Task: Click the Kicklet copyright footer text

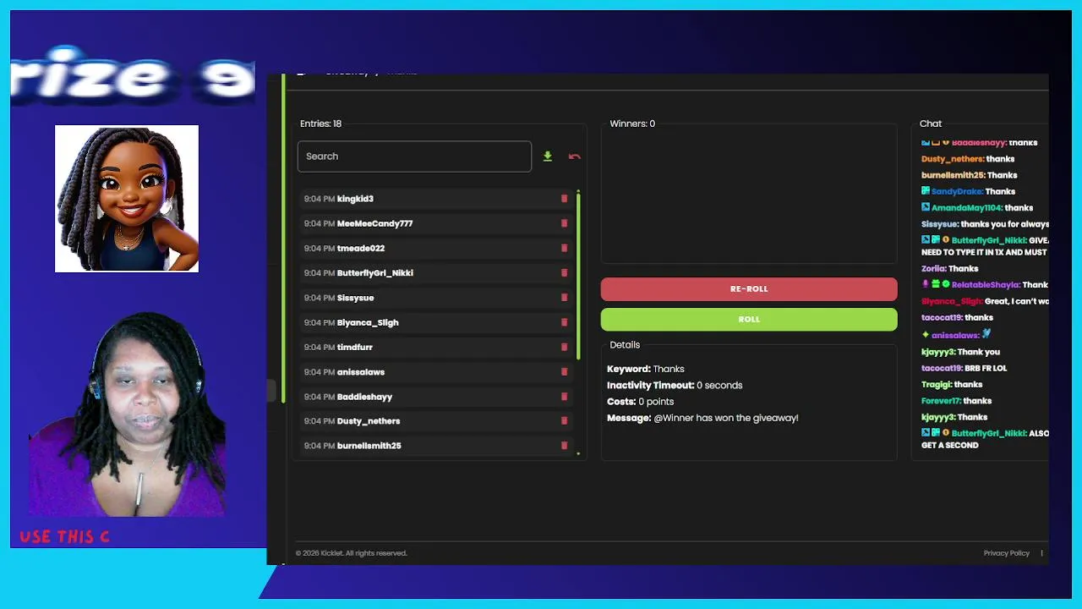Action: pos(352,553)
